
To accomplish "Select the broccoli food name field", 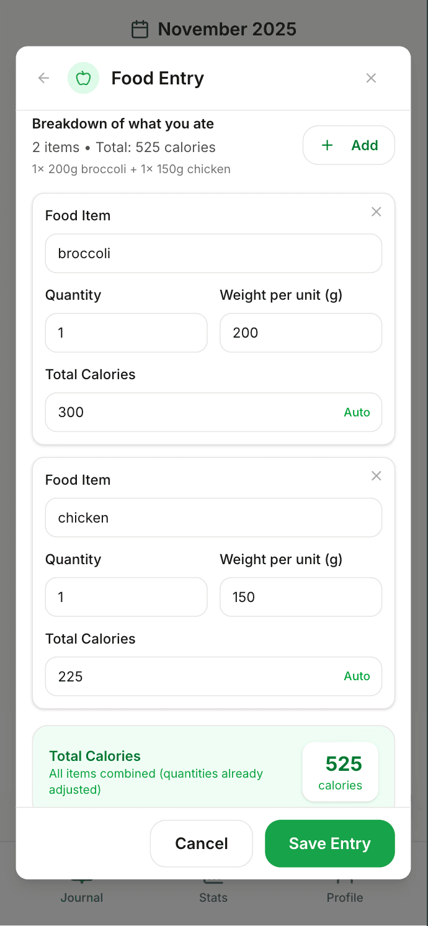I will point(213,253).
